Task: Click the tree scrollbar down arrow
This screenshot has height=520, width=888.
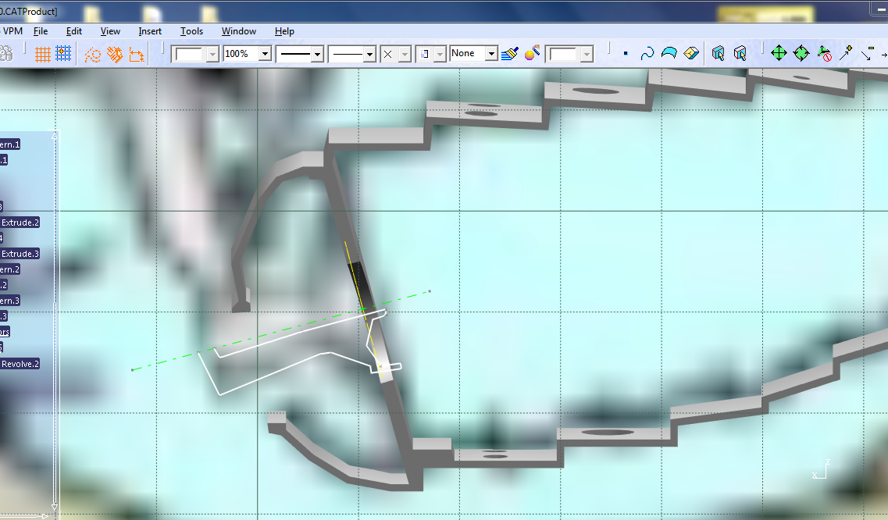Action: [x=55, y=507]
